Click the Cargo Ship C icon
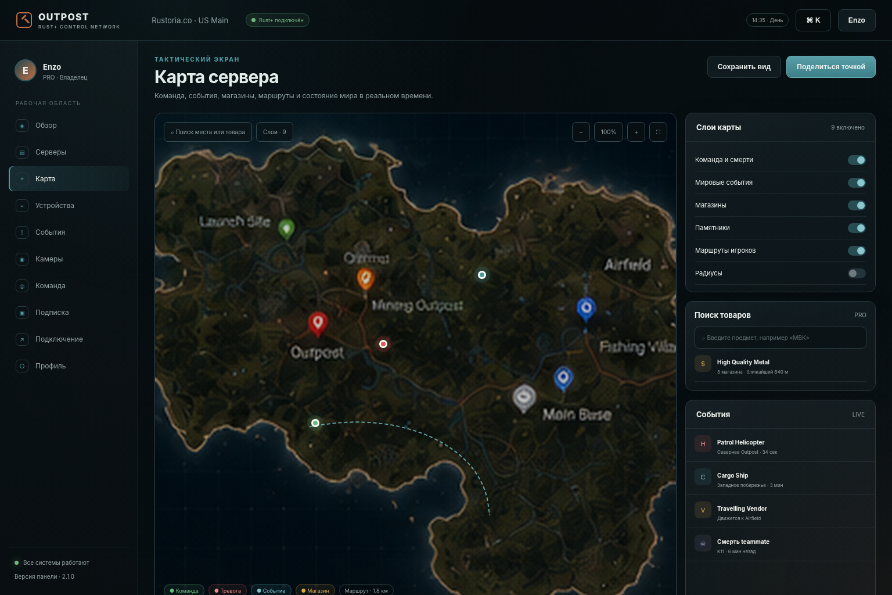The image size is (892, 595). pos(703,477)
